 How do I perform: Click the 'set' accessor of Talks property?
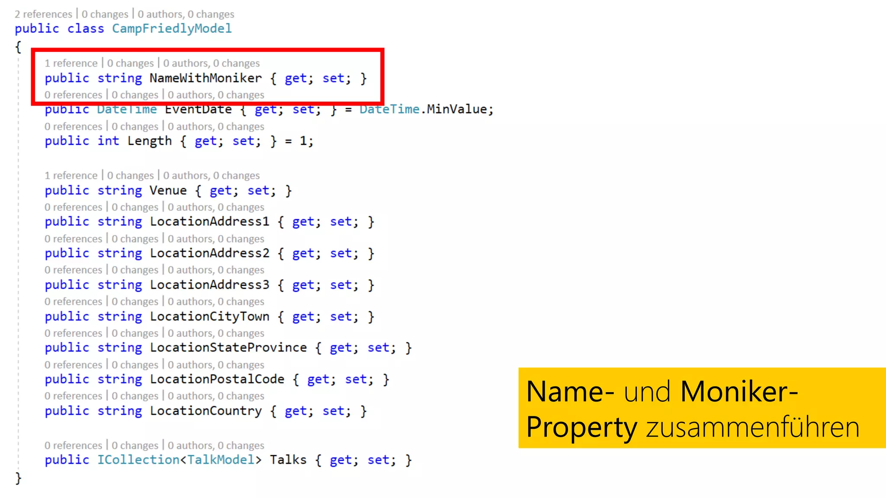379,460
